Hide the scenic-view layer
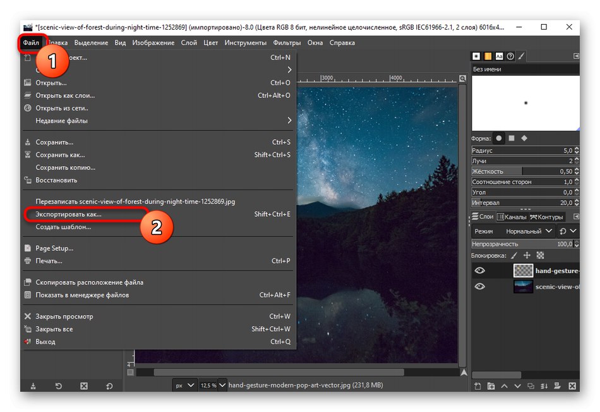This screenshot has width=600, height=412. [480, 286]
